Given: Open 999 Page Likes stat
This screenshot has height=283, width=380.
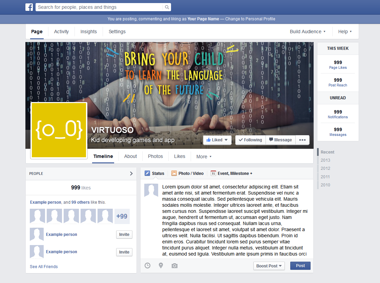Looking at the screenshot, I should (338, 64).
